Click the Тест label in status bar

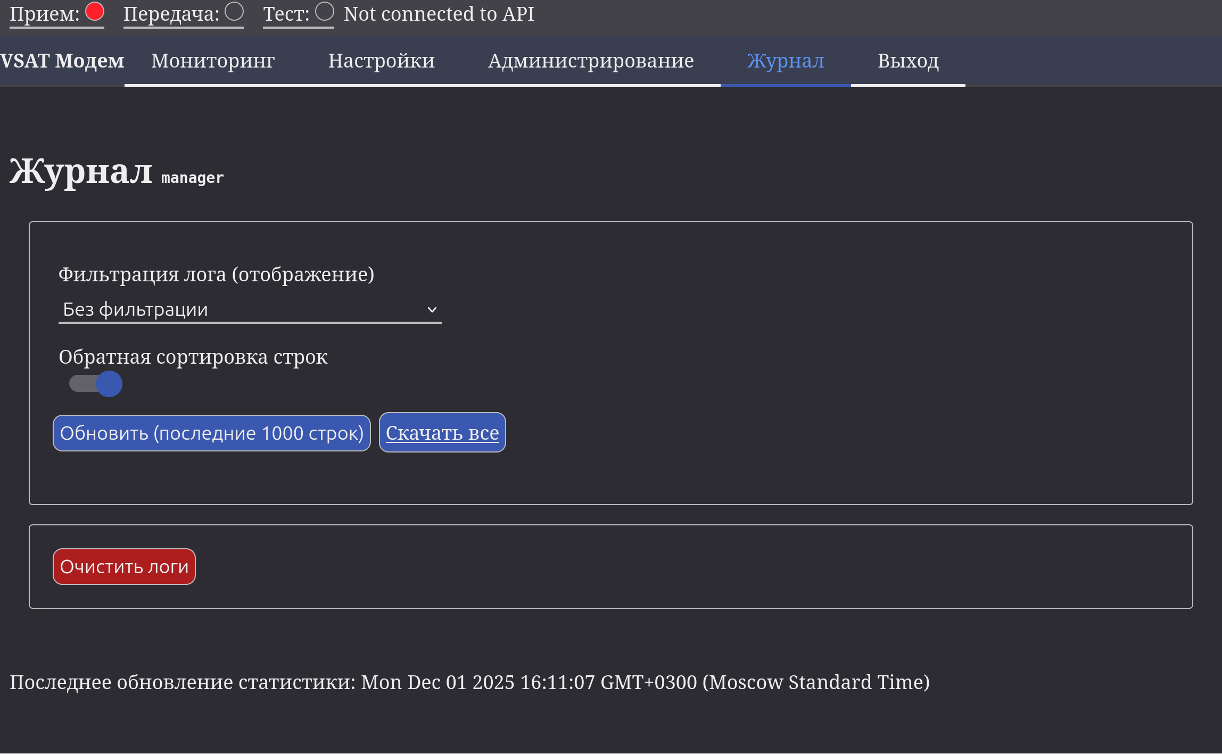(x=286, y=14)
